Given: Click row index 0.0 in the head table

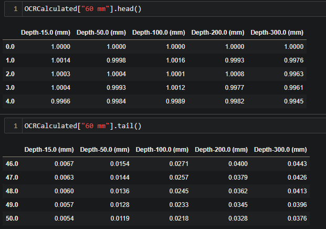Looking at the screenshot, I should click(x=10, y=47).
